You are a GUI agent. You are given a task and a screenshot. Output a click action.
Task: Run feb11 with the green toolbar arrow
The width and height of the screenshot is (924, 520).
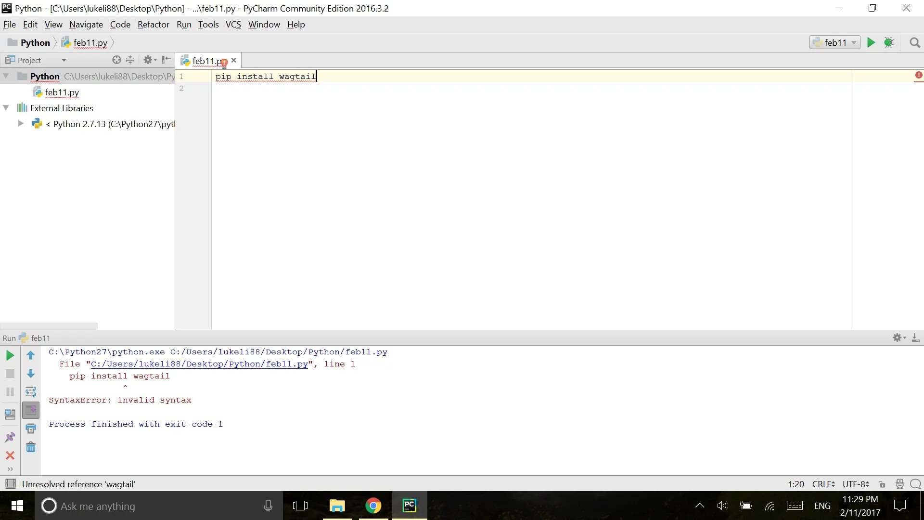(x=871, y=42)
